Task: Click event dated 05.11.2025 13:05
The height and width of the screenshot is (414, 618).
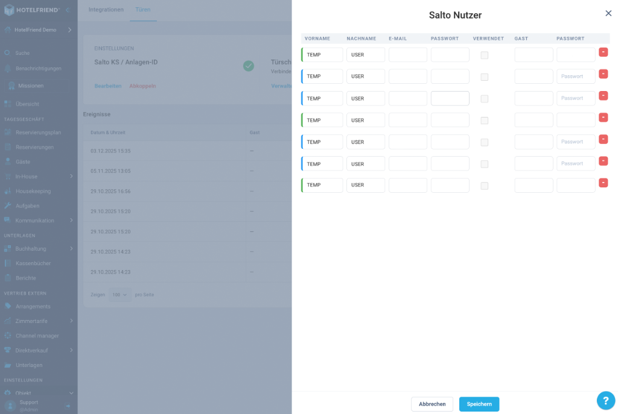Action: point(110,171)
